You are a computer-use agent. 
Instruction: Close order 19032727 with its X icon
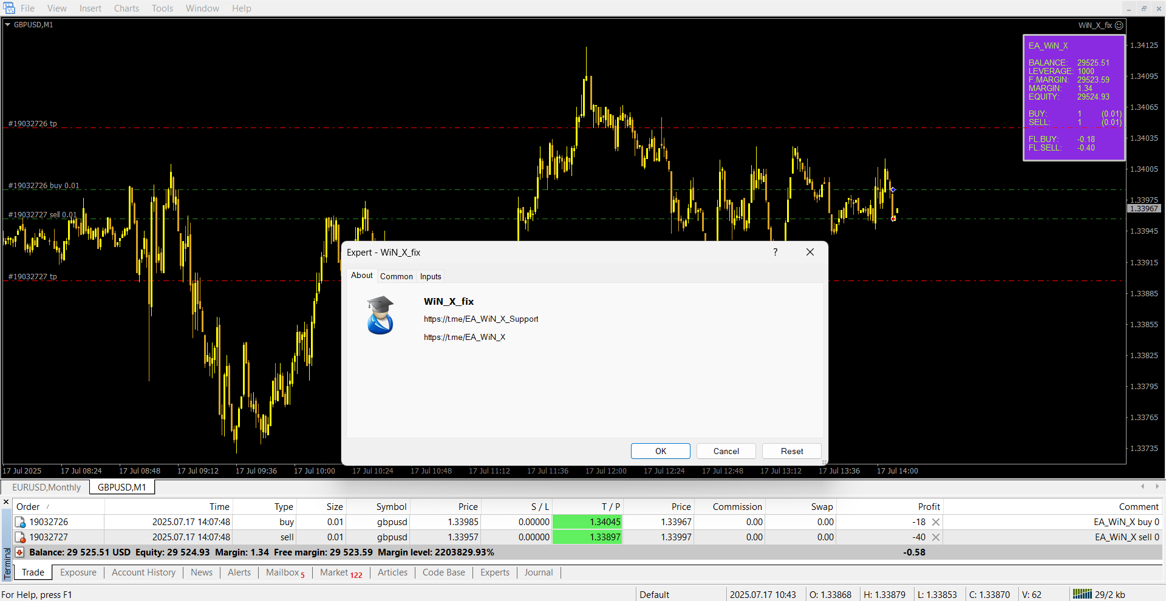pyautogui.click(x=936, y=537)
